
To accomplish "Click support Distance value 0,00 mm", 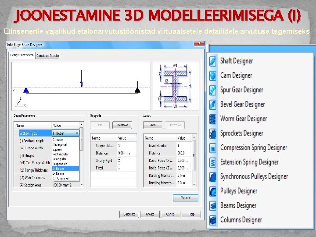I will 126,153.
